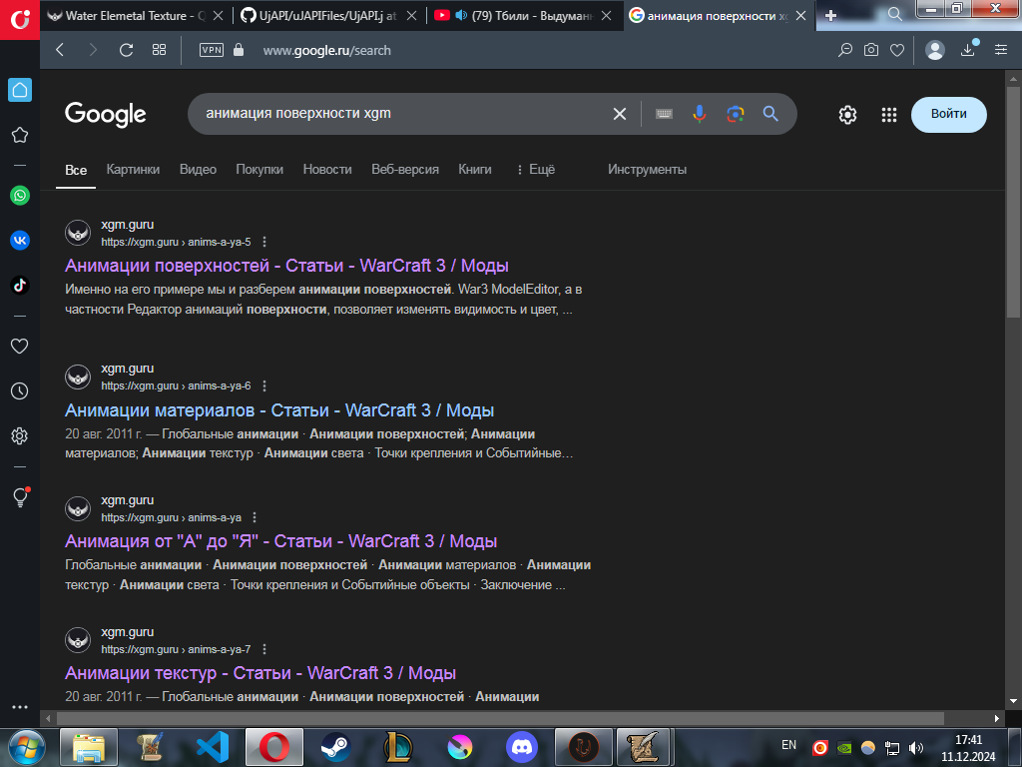Open Discord from the Windows taskbar
The width and height of the screenshot is (1022, 767).
click(522, 747)
